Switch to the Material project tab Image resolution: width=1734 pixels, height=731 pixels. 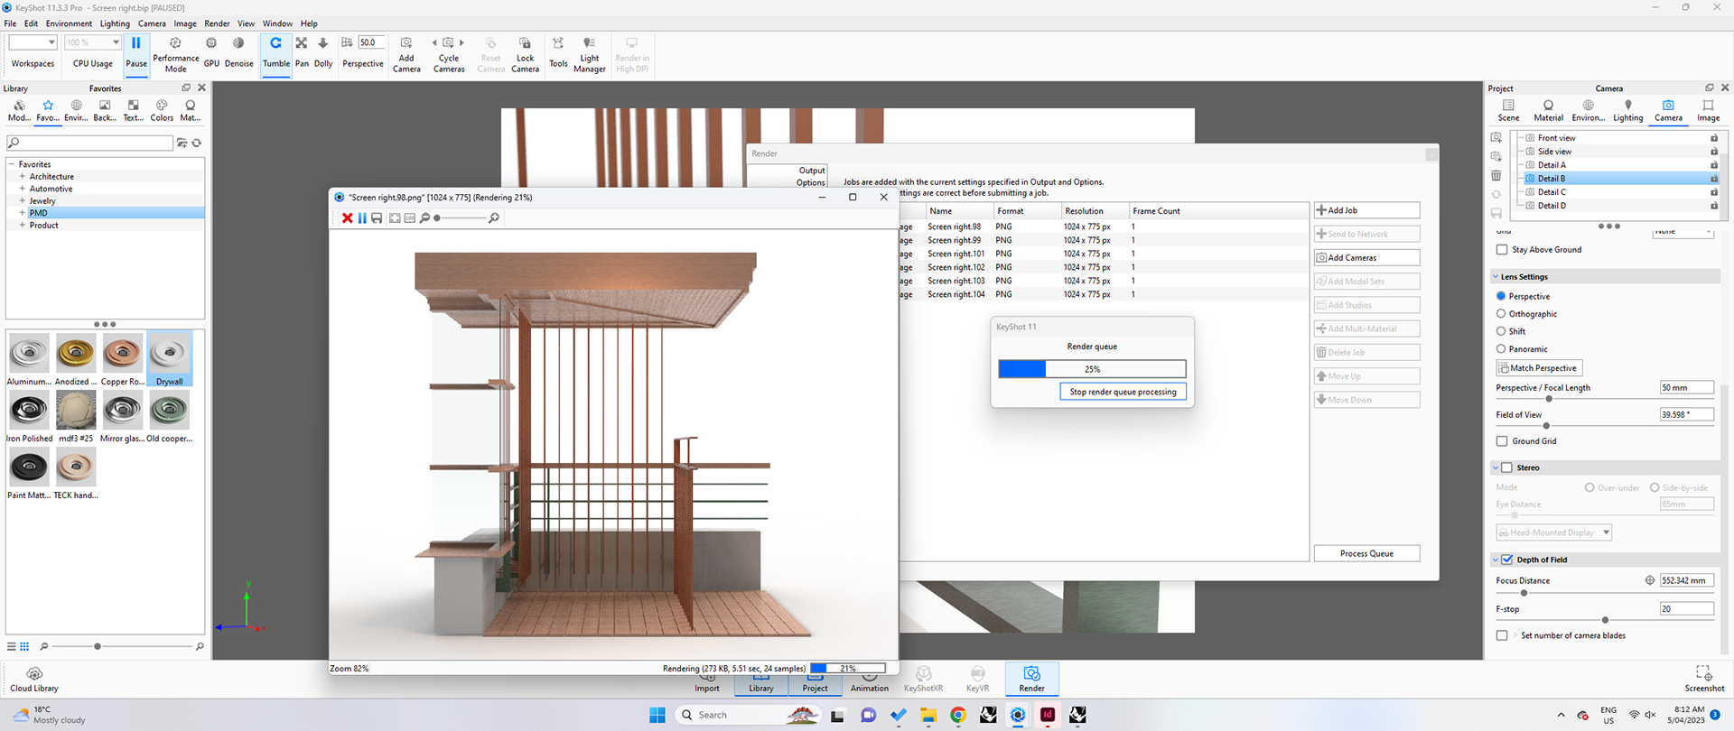(x=1548, y=111)
